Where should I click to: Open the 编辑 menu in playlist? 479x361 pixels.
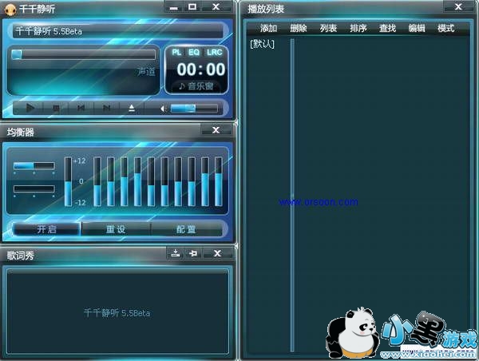(417, 29)
